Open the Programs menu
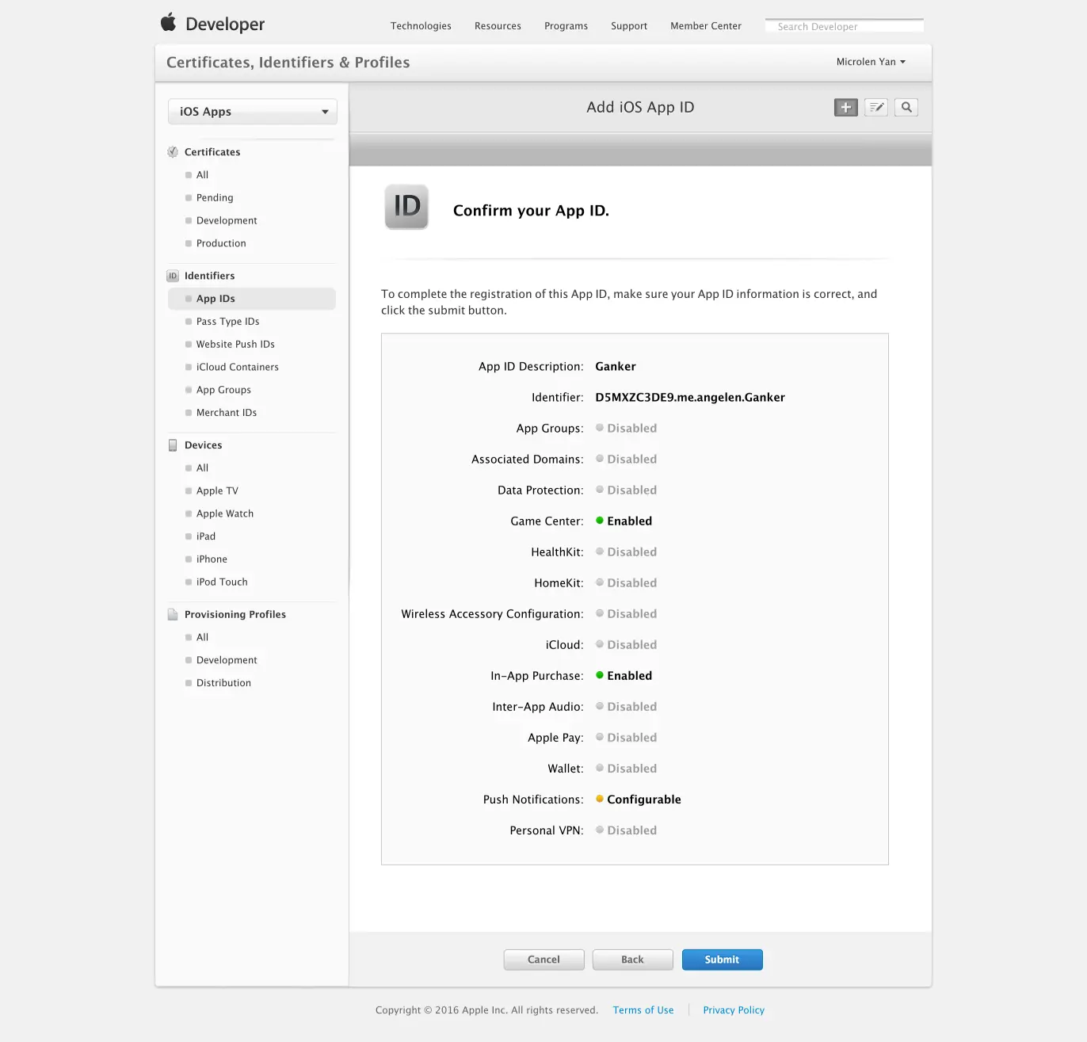The width and height of the screenshot is (1087, 1042). tap(566, 26)
